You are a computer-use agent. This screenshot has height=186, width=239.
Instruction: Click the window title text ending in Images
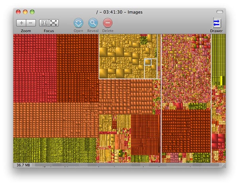point(119,12)
